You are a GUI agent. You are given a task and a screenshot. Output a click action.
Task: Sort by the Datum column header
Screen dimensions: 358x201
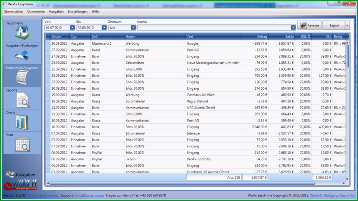click(x=60, y=37)
